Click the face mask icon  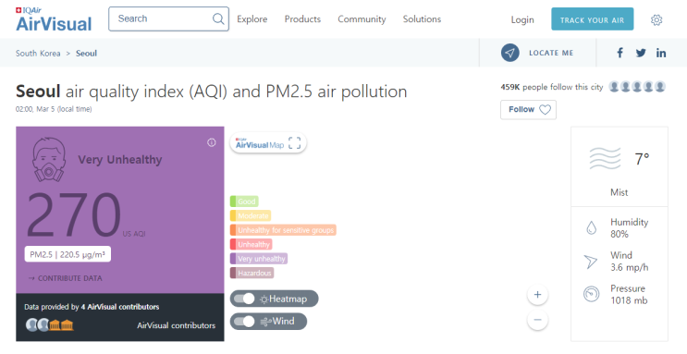point(49,160)
